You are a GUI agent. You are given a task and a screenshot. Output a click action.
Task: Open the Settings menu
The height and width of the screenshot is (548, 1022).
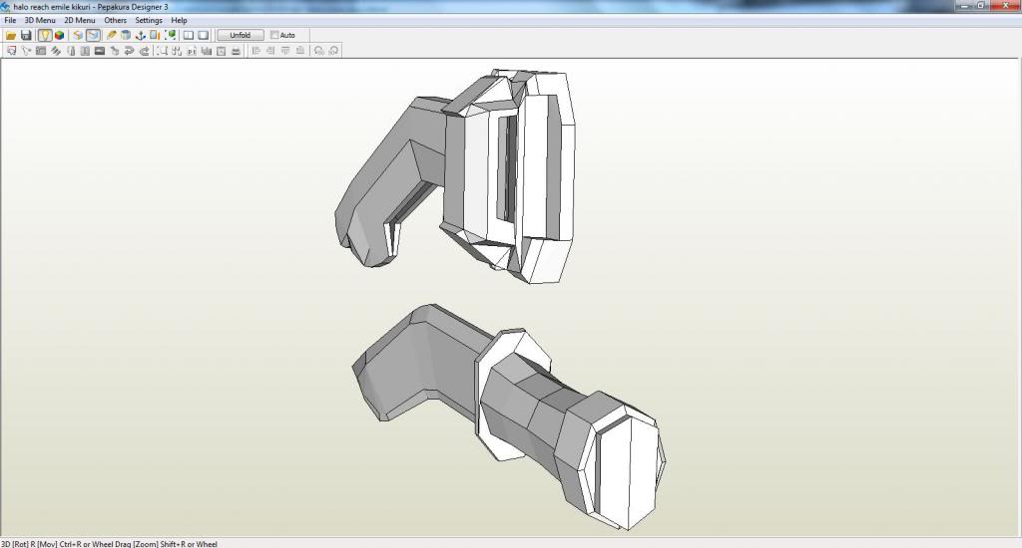[x=149, y=20]
